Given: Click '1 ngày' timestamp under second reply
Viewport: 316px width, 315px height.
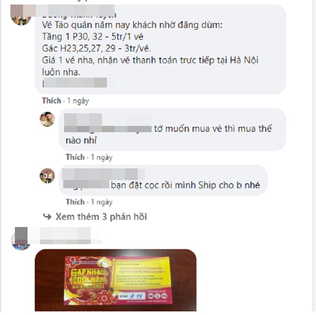Looking at the screenshot, I should click(102, 202).
